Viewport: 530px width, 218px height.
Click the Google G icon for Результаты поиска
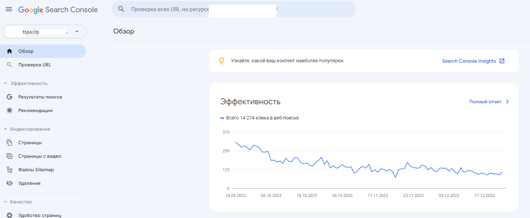9,97
